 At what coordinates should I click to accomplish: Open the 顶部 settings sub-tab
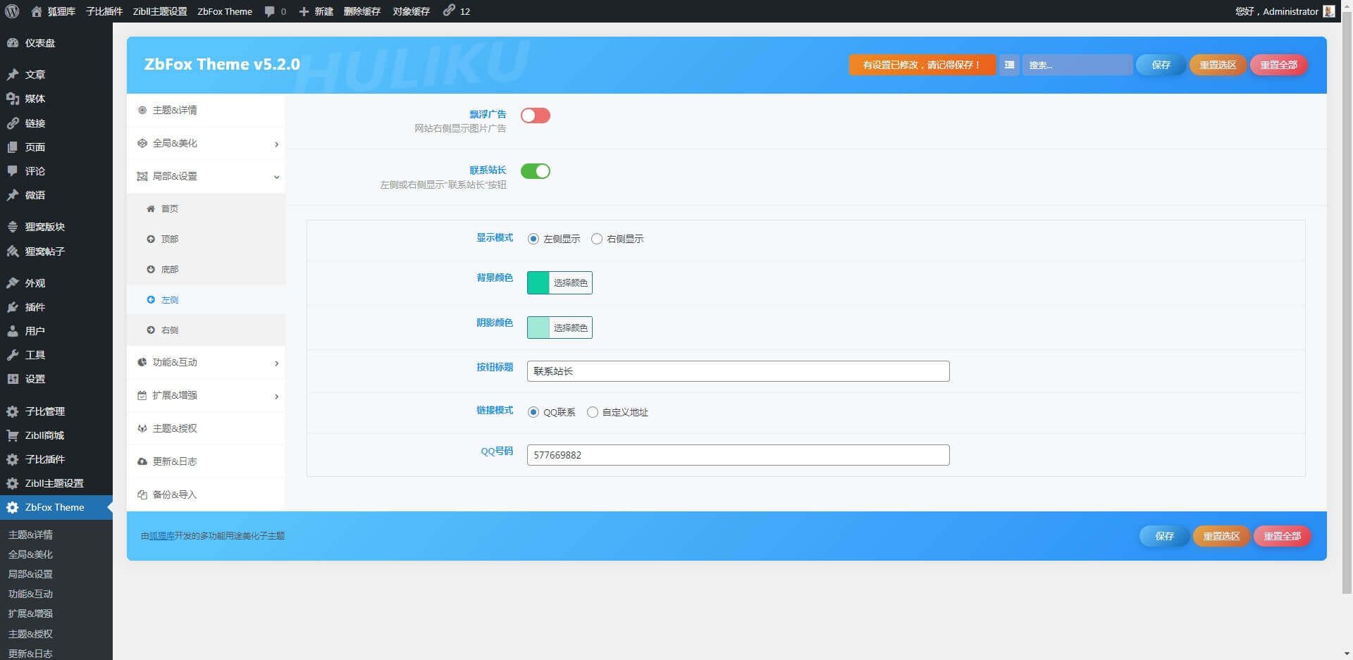(169, 239)
